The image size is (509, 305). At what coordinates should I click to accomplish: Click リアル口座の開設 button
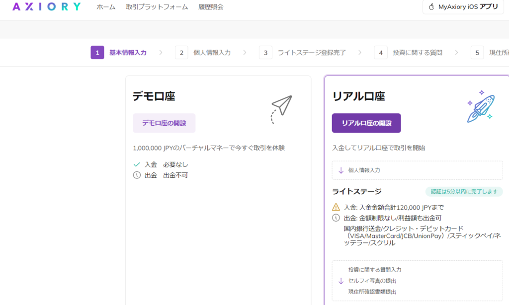[366, 123]
